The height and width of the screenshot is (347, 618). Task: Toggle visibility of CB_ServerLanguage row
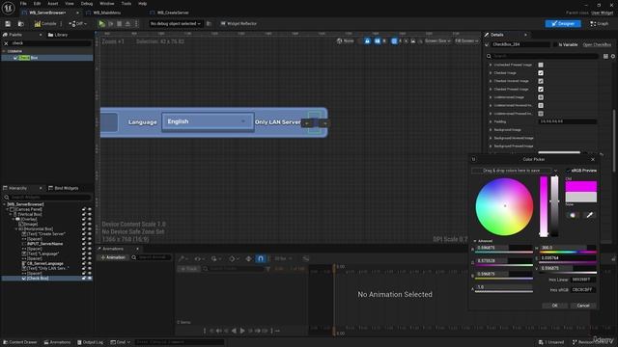[x=90, y=263]
